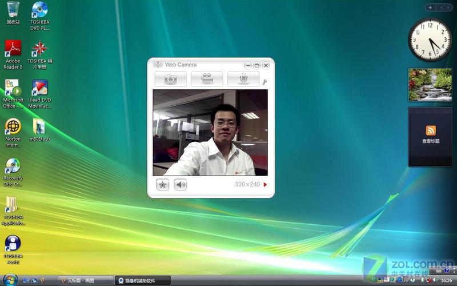Click the taskbar clock showing 16:26
Viewport: 457px width, 286px height.
coord(446,280)
